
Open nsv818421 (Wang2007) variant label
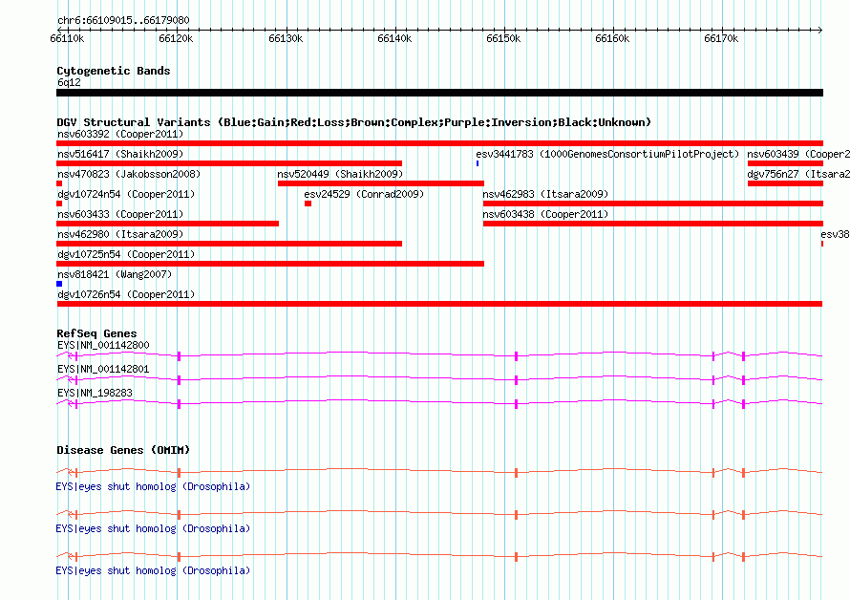115,274
